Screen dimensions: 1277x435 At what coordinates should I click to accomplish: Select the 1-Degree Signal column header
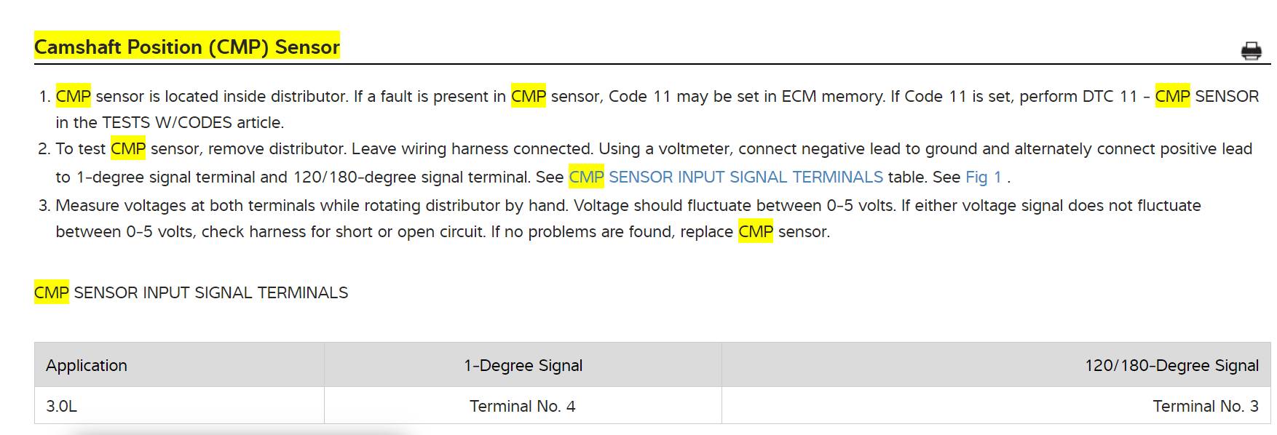tap(523, 365)
